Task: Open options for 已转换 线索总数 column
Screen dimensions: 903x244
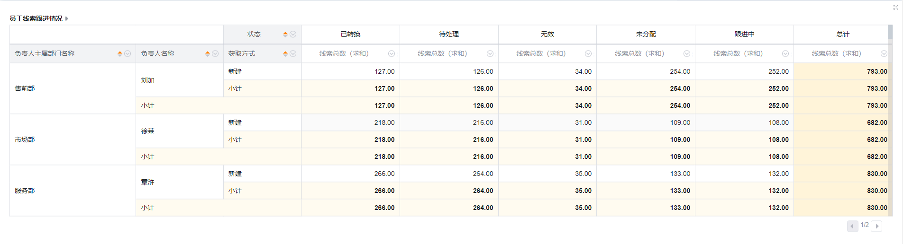Action: [x=392, y=54]
